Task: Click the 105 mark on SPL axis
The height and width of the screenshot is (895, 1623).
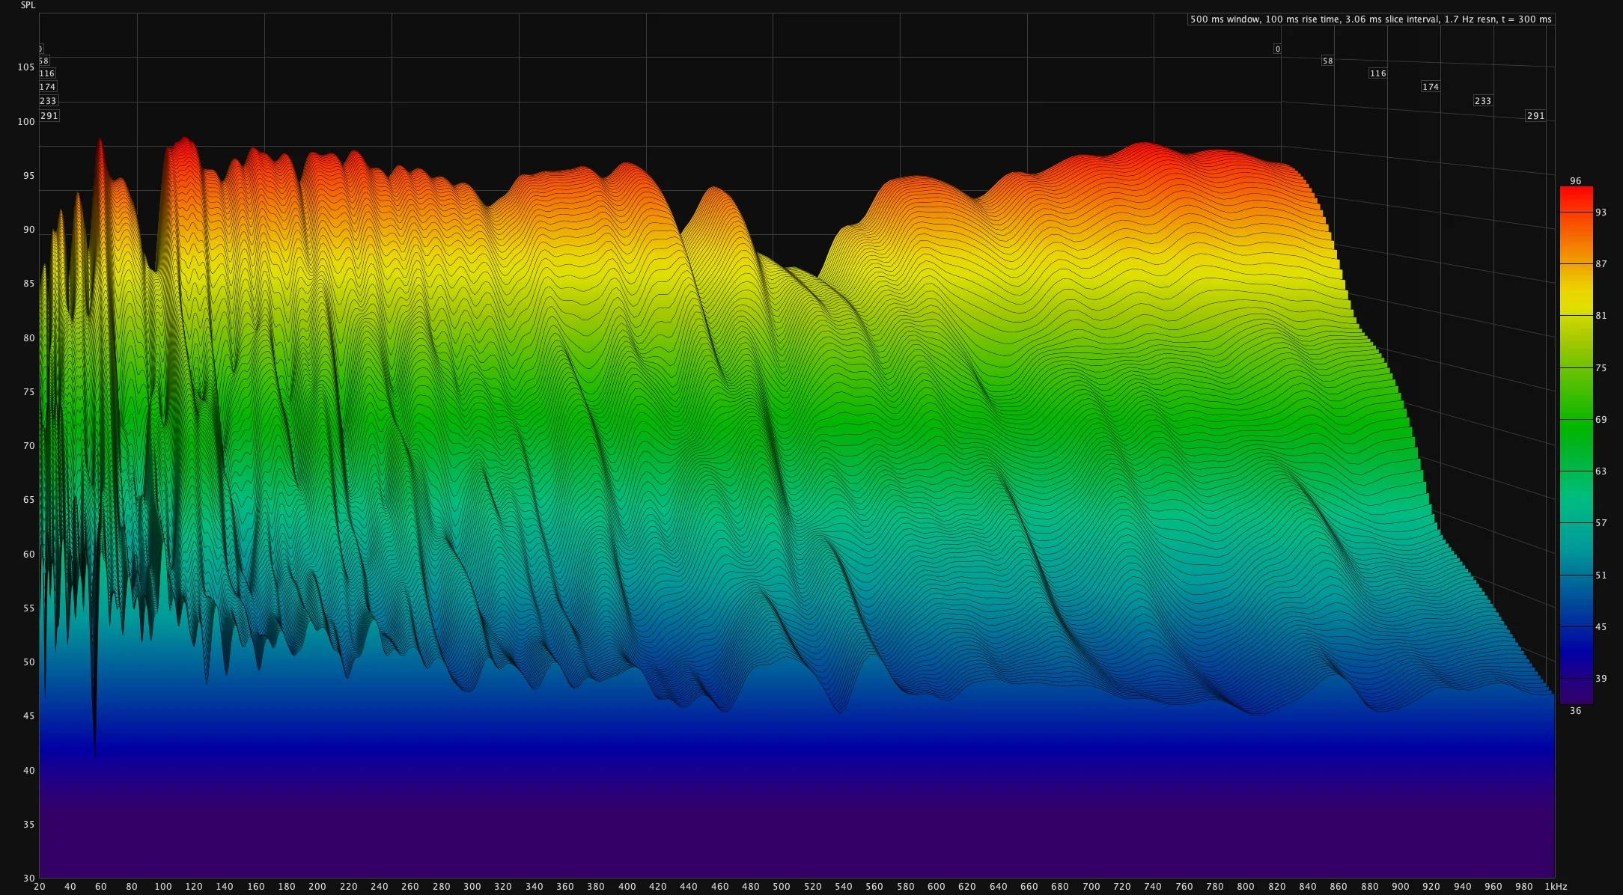Action: 26,67
